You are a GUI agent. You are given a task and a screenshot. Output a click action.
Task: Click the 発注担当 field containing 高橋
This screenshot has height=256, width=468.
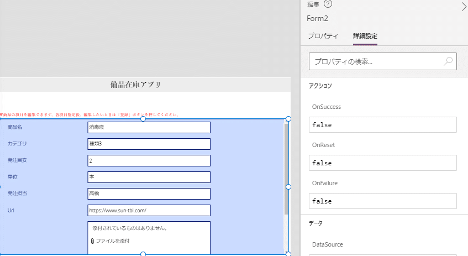click(149, 194)
